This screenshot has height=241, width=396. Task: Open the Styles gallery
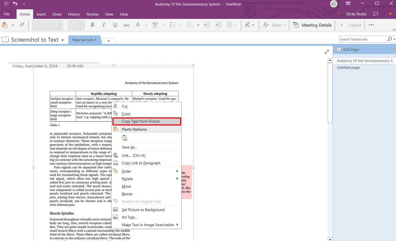pyautogui.click(x=274, y=25)
